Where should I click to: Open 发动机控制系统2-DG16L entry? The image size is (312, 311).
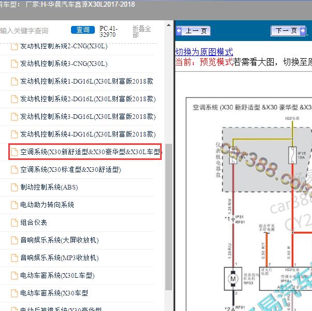point(88,99)
